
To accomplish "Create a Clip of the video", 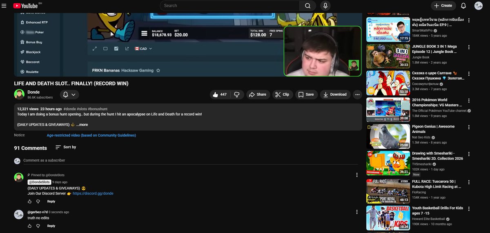I will tap(283, 94).
